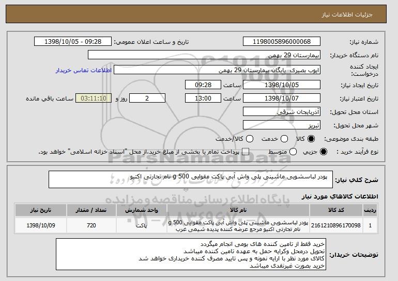The height and width of the screenshot is (281, 398).
Task: Click the توضیحات خریدار label
Action: tap(354, 254)
